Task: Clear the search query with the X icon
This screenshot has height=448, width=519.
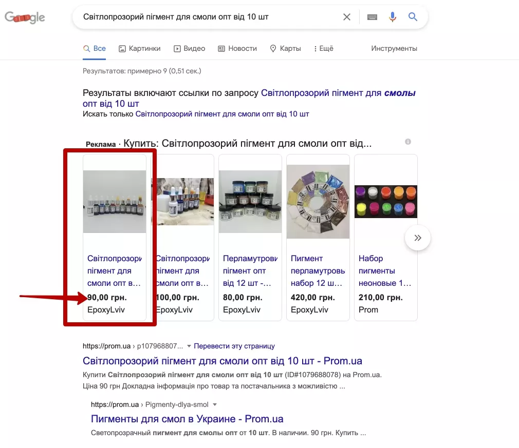Action: [x=346, y=17]
